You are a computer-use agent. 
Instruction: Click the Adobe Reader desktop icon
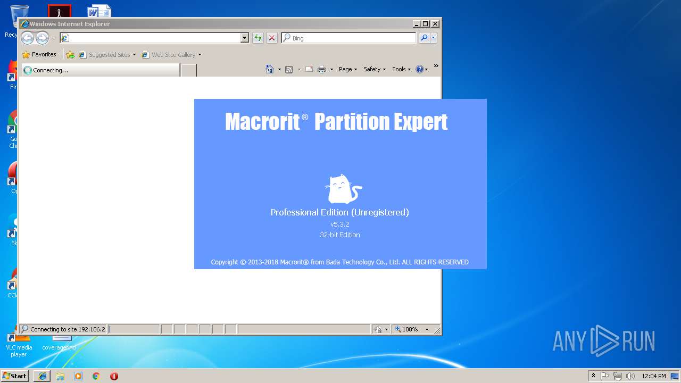pos(59,11)
